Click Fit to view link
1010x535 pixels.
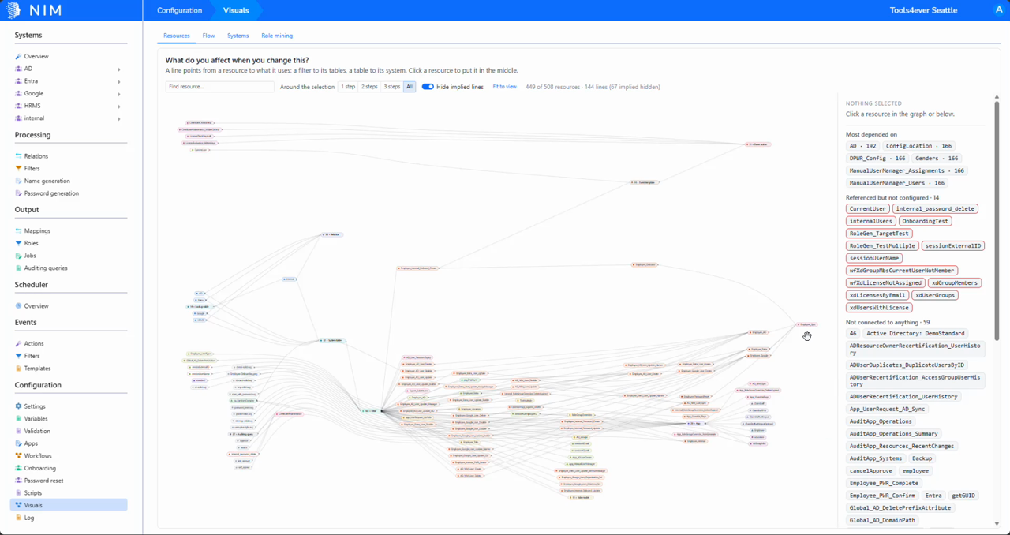(505, 87)
